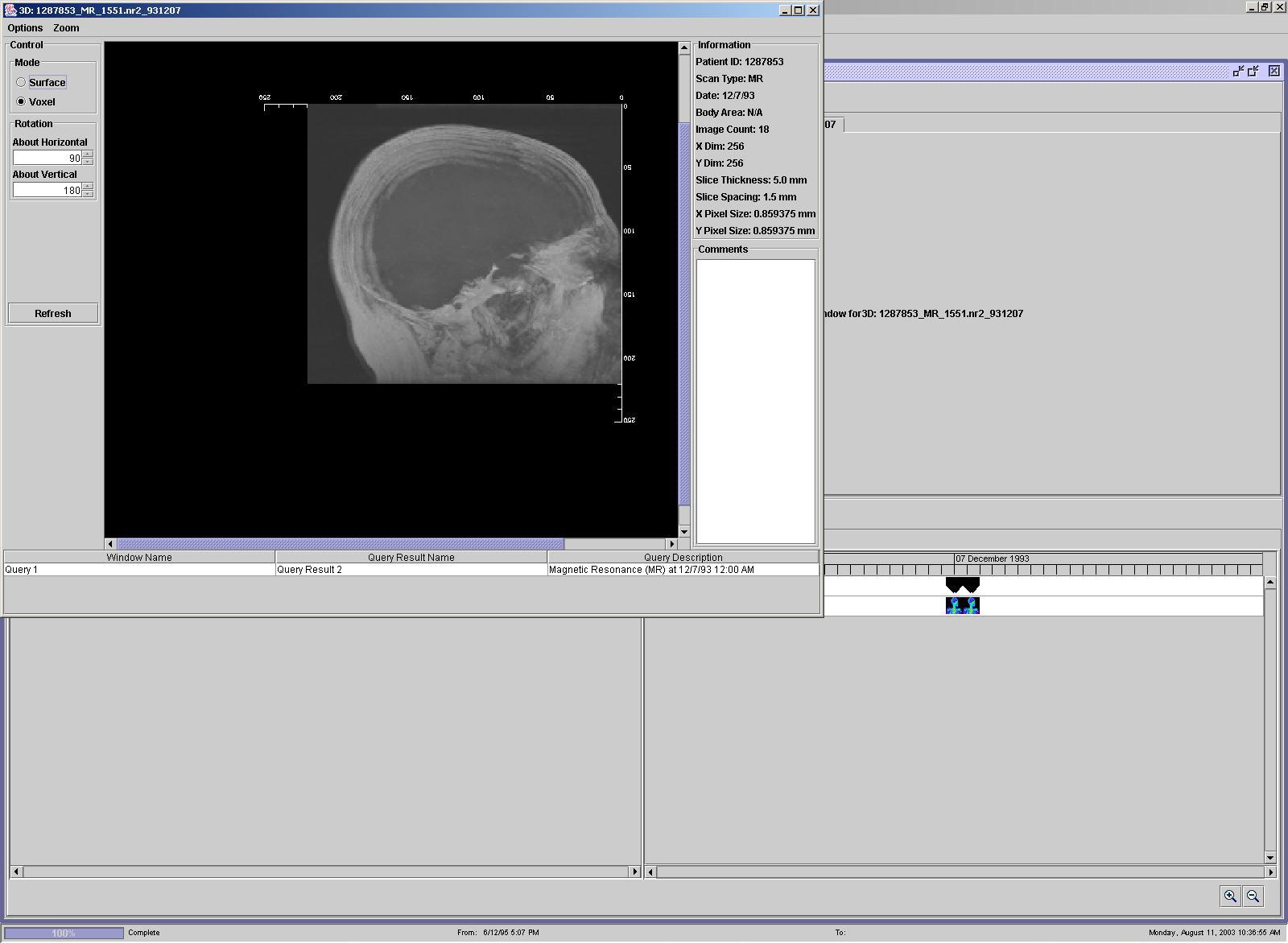The height and width of the screenshot is (944, 1288).
Task: Click the first collapse-arrow icon in background panel header
Action: click(x=1238, y=71)
